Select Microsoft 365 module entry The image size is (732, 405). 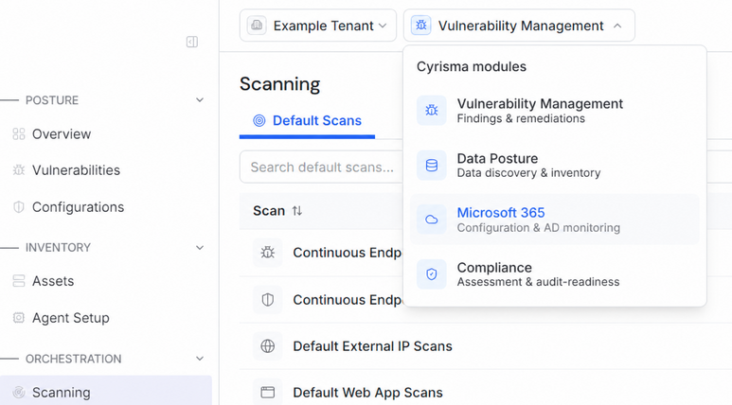[x=555, y=220]
